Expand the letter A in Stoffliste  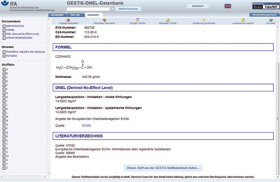coord(4,70)
